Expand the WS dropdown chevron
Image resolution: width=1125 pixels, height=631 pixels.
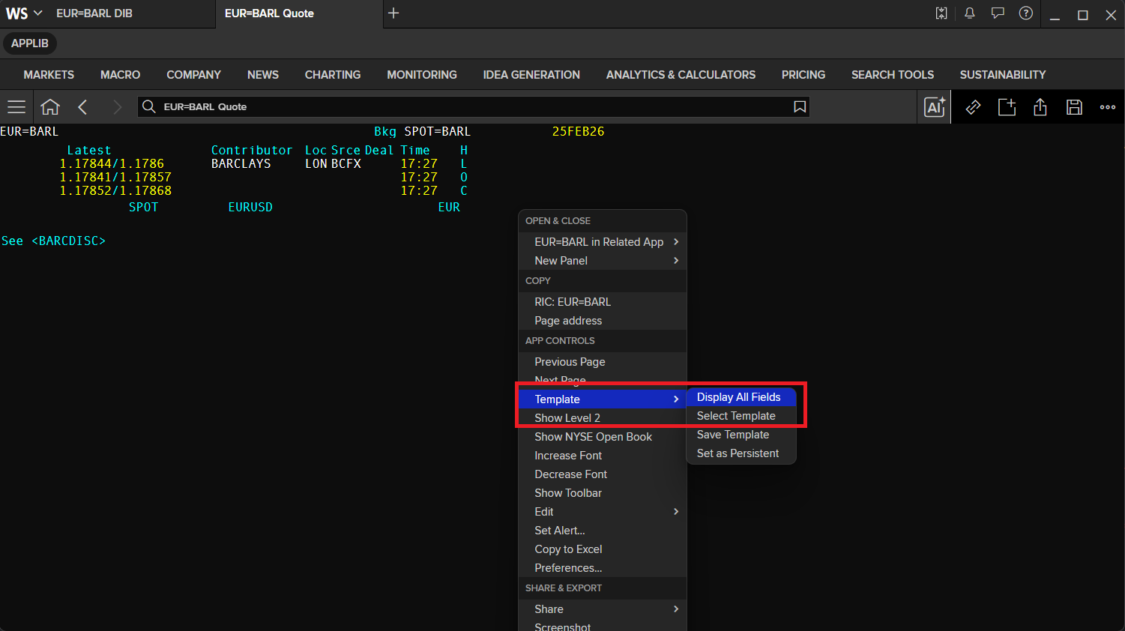pos(38,13)
